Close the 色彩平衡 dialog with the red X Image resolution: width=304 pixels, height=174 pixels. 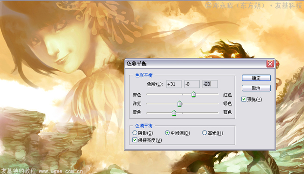pyautogui.click(x=270, y=64)
